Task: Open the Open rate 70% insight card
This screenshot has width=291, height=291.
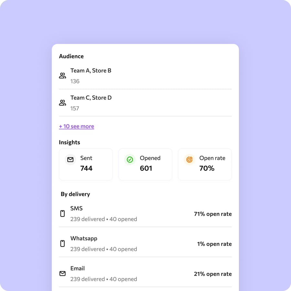Action: 205,164
